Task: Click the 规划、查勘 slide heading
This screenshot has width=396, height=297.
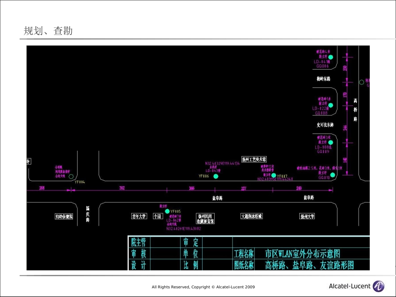Action: [x=48, y=31]
